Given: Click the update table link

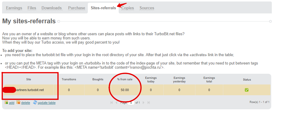Looking at the screenshot, I should [x=46, y=103].
